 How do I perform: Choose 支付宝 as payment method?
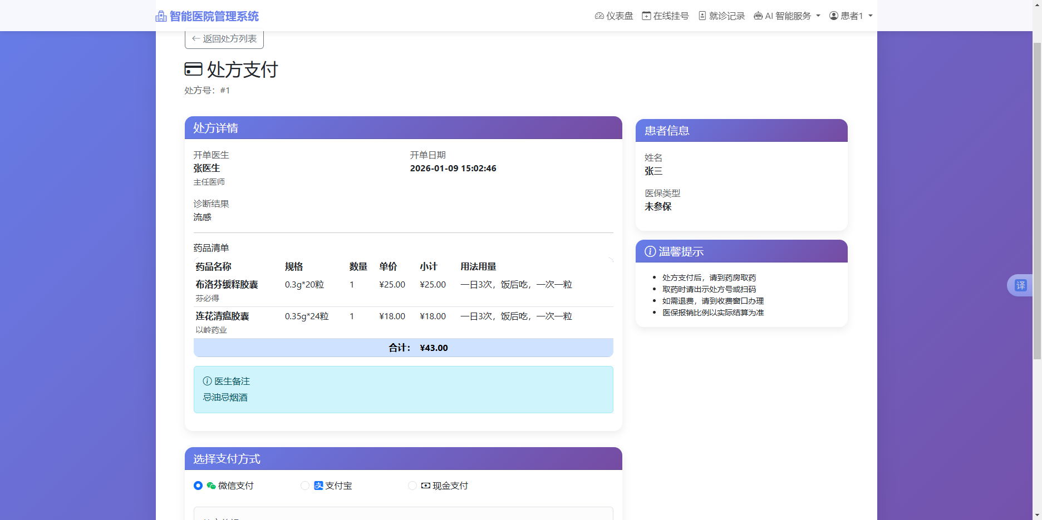click(x=304, y=486)
